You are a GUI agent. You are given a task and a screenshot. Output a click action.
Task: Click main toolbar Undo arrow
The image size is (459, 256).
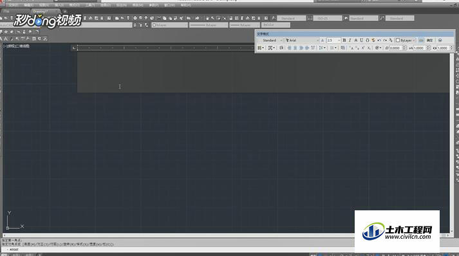(188, 18)
